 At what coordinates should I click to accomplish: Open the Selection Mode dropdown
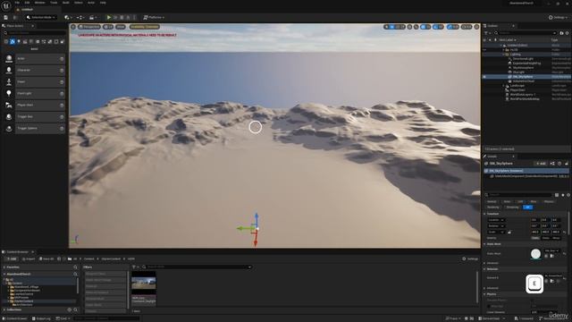click(x=41, y=17)
